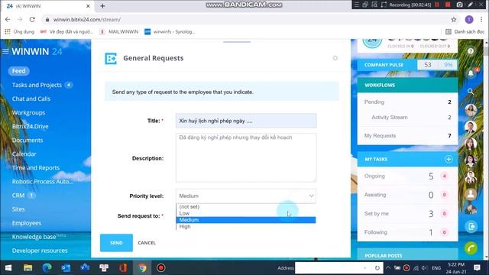
Task: Open a new browser tab
Action: (102, 6)
